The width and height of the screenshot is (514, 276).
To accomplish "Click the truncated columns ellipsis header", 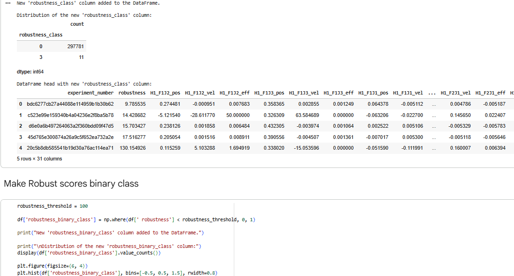I will 433,93.
